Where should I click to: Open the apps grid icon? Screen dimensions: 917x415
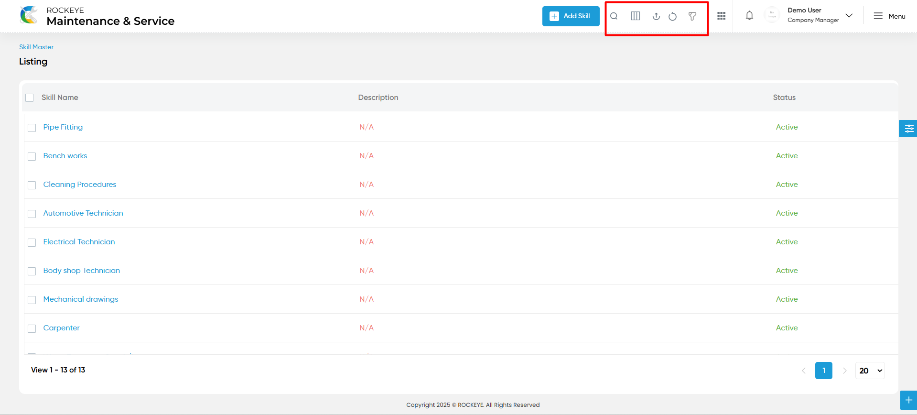coord(722,16)
